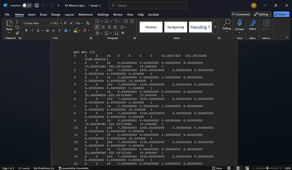Apply superscript formatting
Screen dimensions: 292x170
pyautogui.click(x=59, y=31)
